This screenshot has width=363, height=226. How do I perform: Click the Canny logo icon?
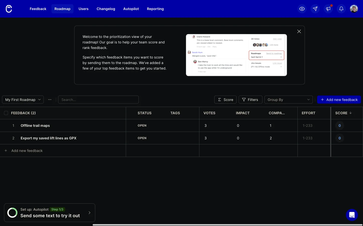(9, 9)
